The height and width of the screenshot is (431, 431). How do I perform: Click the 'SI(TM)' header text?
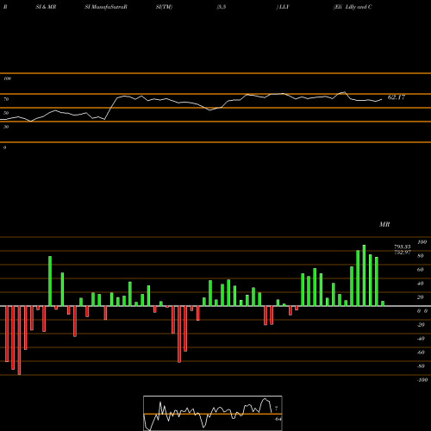[164, 7]
